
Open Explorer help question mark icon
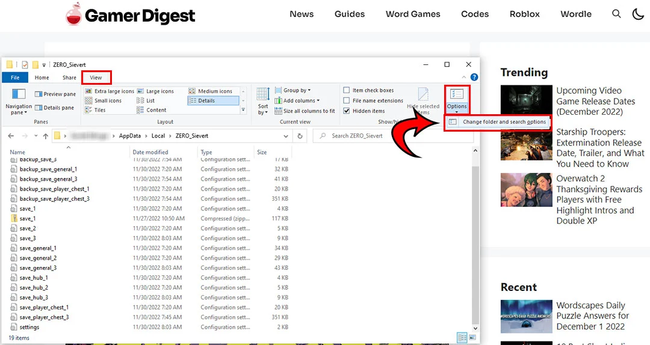pos(474,77)
